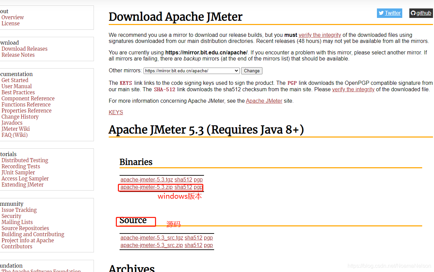
Task: Open Mailing Lists in sidebar
Action: tap(17, 222)
